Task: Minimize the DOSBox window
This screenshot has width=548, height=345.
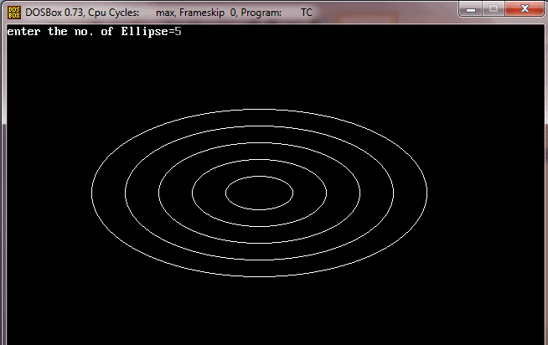Action: (474, 10)
